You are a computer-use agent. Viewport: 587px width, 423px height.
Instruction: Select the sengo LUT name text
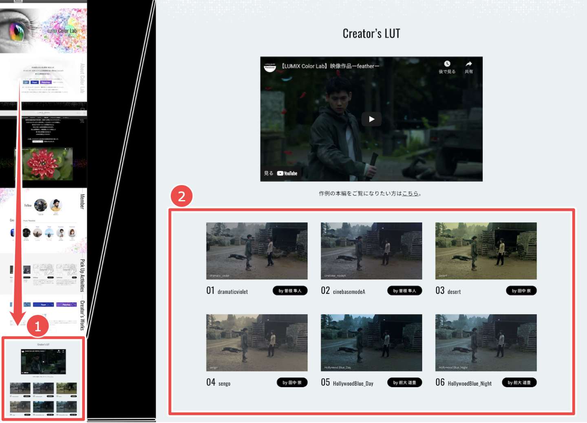tap(224, 384)
